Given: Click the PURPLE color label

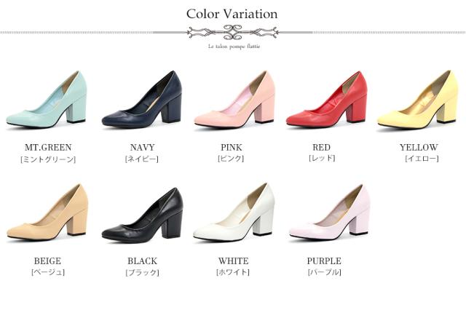Looking at the screenshot, I should pyautogui.click(x=324, y=261).
